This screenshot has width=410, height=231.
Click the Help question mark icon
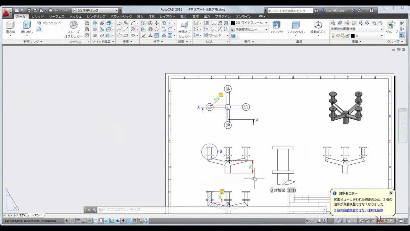pyautogui.click(x=371, y=11)
